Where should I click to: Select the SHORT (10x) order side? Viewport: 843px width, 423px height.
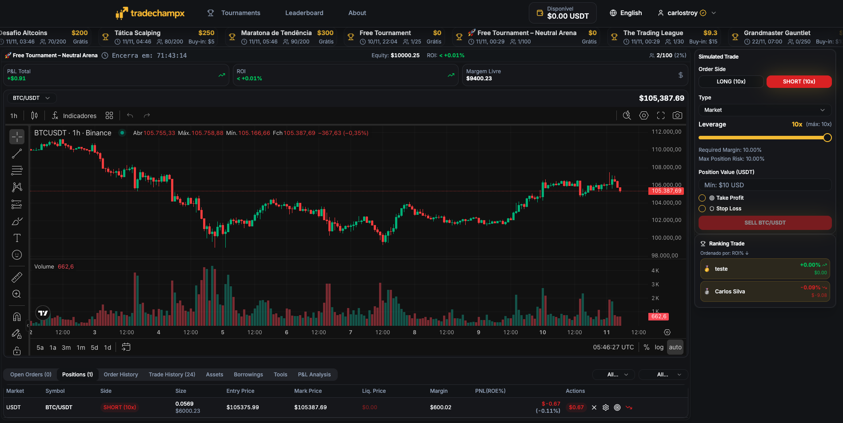(799, 81)
